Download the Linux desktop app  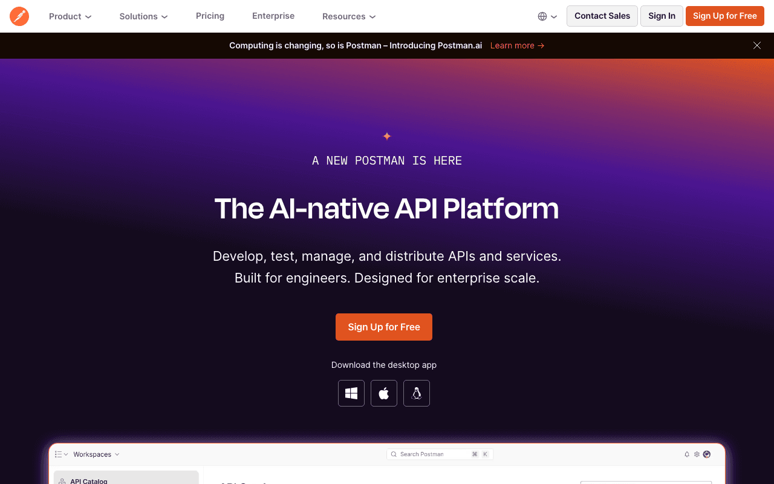click(417, 393)
